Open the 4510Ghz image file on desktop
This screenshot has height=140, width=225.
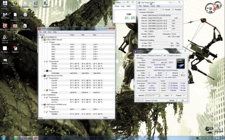(5, 61)
